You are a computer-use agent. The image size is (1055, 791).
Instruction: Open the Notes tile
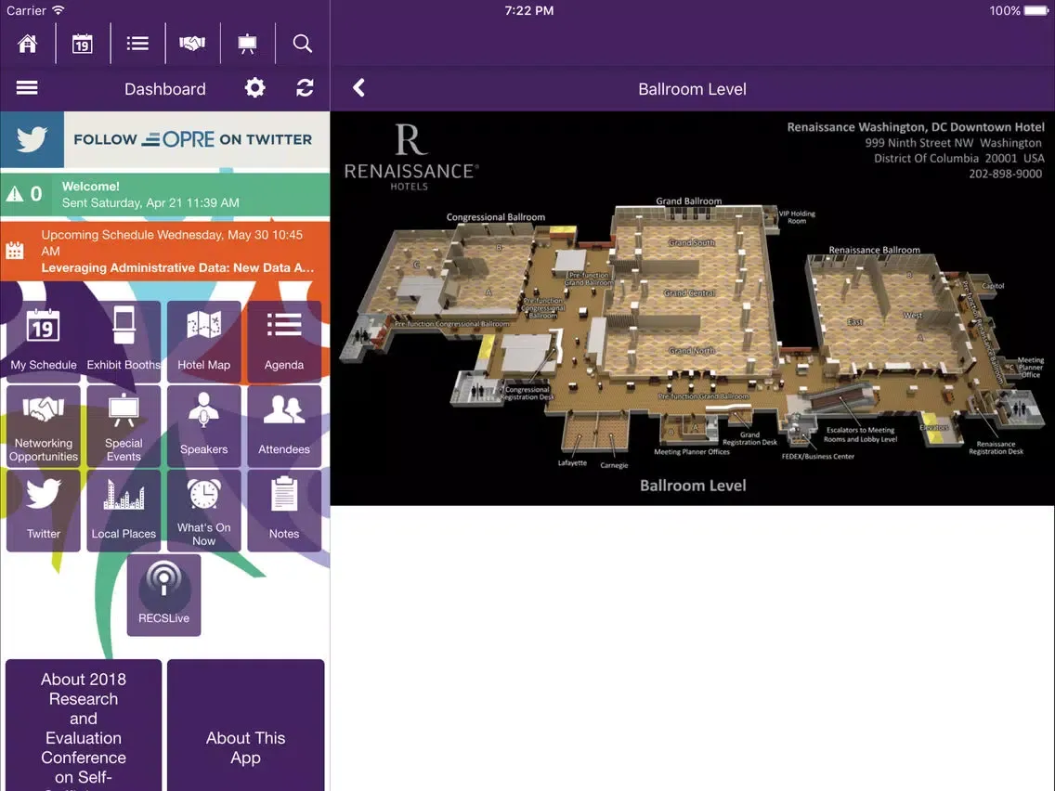284,511
